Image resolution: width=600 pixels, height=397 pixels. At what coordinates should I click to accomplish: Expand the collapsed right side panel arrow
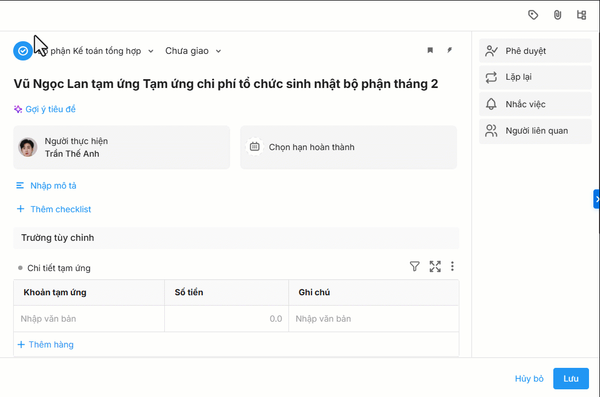(597, 199)
